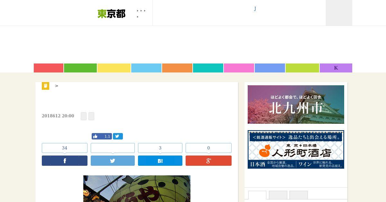Open the 北九州市 banner ad
Viewport: 386px width, 202px height.
click(296, 105)
